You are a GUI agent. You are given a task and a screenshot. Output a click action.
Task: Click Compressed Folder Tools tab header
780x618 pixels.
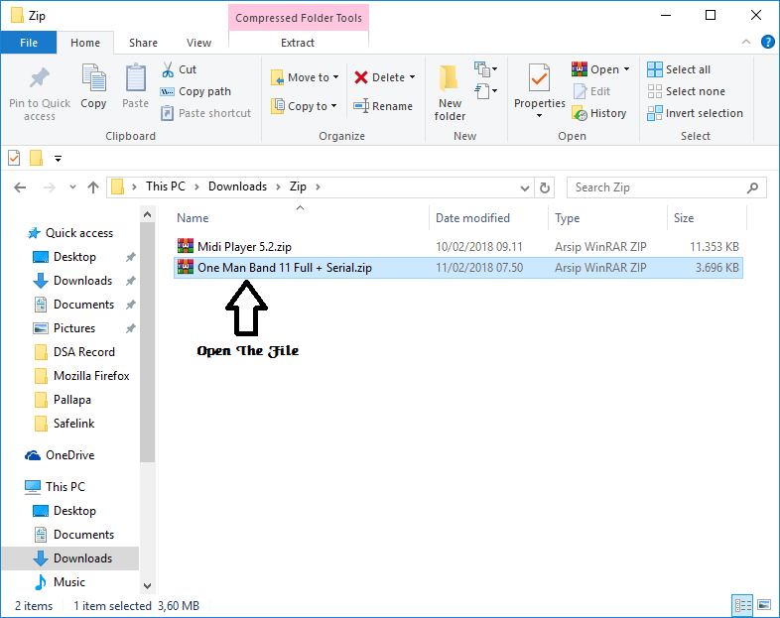tap(299, 18)
